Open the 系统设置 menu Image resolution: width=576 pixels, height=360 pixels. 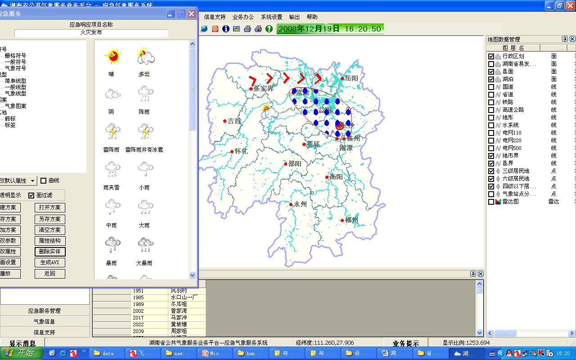[271, 17]
